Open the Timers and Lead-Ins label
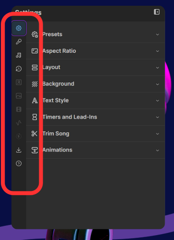 tap(70, 117)
